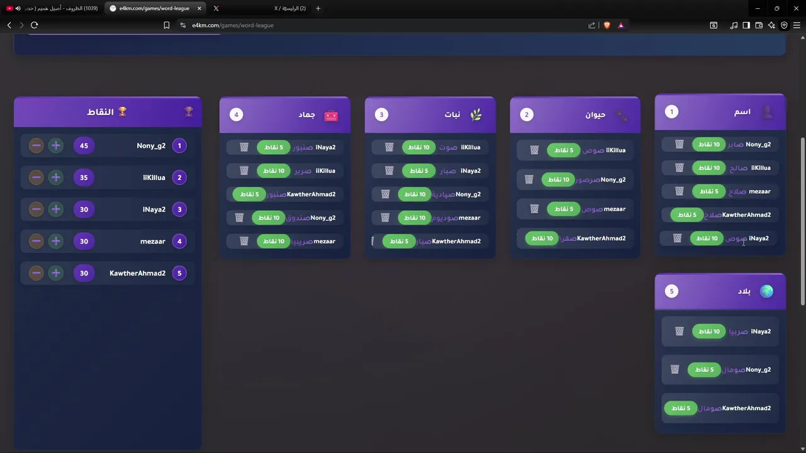Increase mezaar's score with plus button
This screenshot has height=453, width=806.
coord(56,242)
